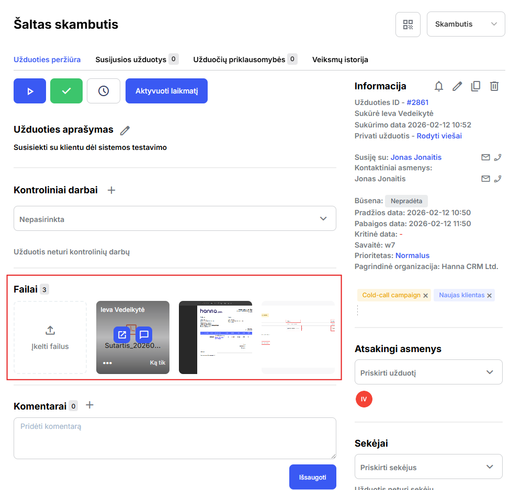Add a comment with plus icon
Screen dimensions: 521x490
point(90,405)
